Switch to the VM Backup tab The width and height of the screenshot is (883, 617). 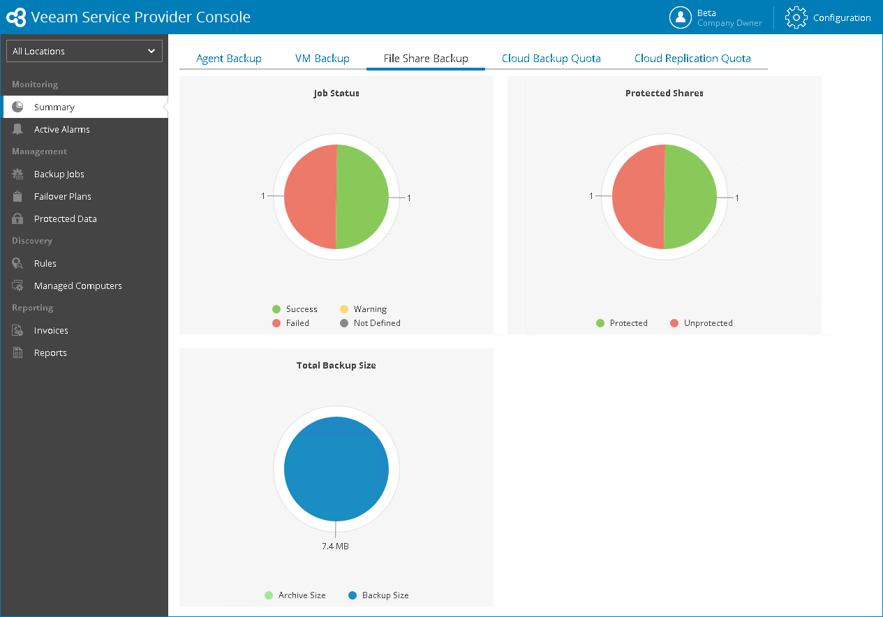[x=322, y=59]
